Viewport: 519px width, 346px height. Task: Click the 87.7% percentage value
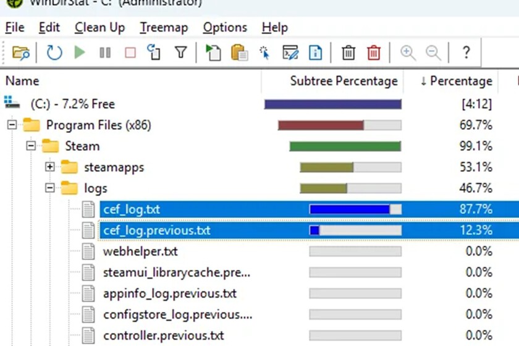coord(476,209)
